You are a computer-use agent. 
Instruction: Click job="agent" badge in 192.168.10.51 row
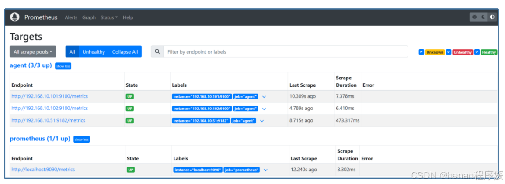tap(244, 121)
